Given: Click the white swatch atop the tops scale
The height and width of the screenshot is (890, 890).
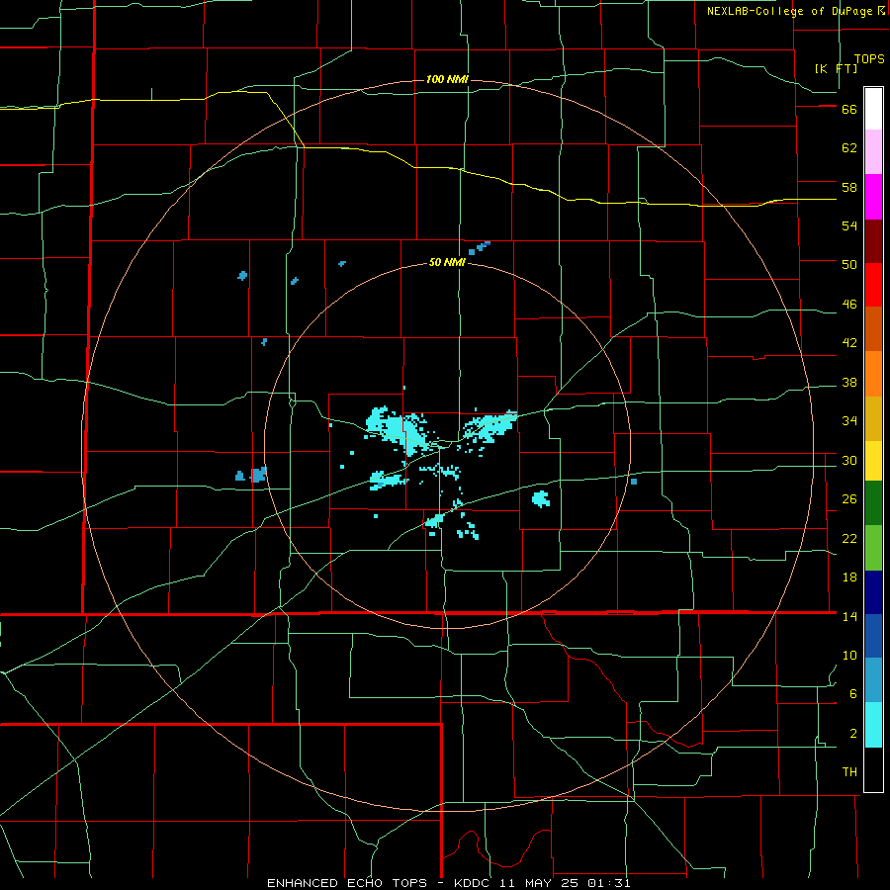Looking at the screenshot, I should pyautogui.click(x=873, y=109).
